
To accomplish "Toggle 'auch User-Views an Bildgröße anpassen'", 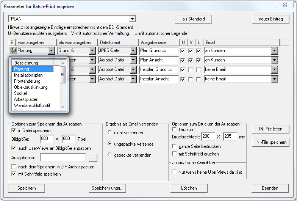I will (x=14, y=148).
